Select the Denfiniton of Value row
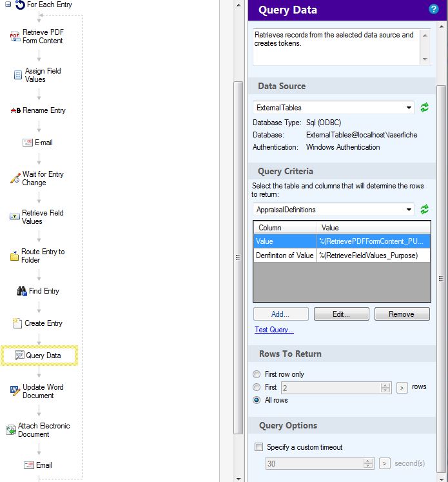 pyautogui.click(x=342, y=256)
